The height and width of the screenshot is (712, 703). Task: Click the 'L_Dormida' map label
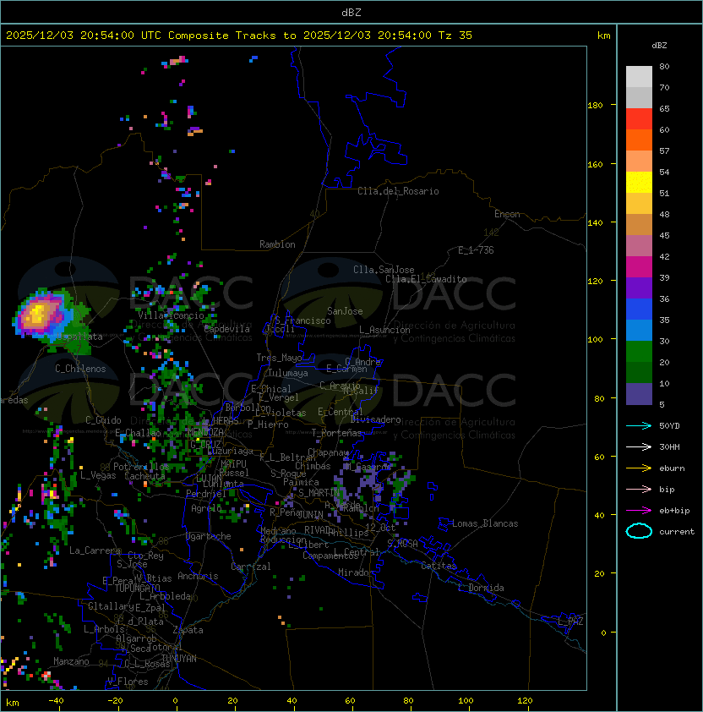tap(481, 588)
